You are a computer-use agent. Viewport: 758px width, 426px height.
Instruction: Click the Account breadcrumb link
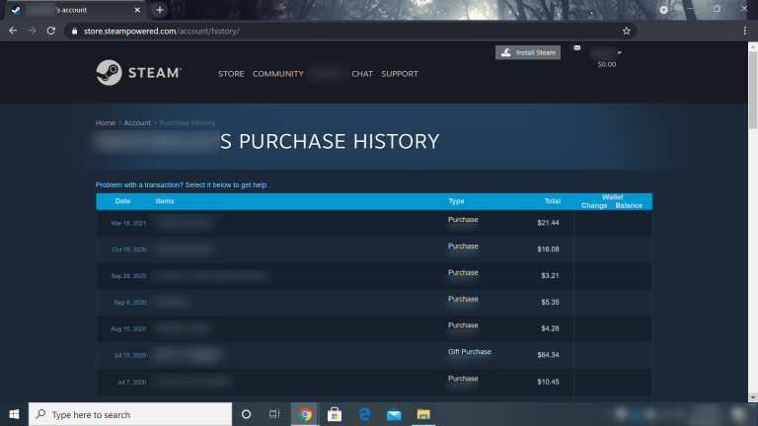pos(137,122)
